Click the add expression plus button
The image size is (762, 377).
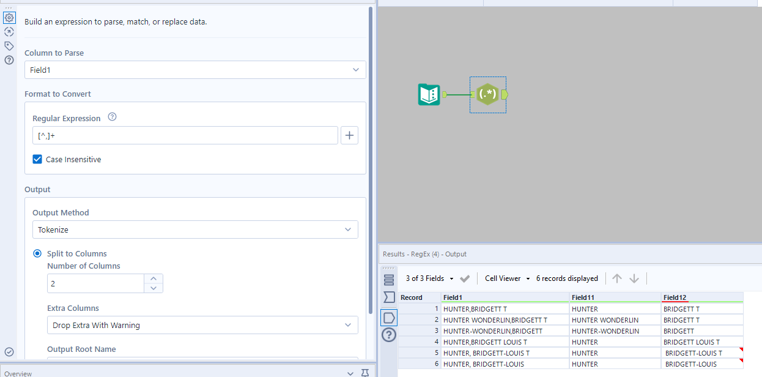pos(349,135)
